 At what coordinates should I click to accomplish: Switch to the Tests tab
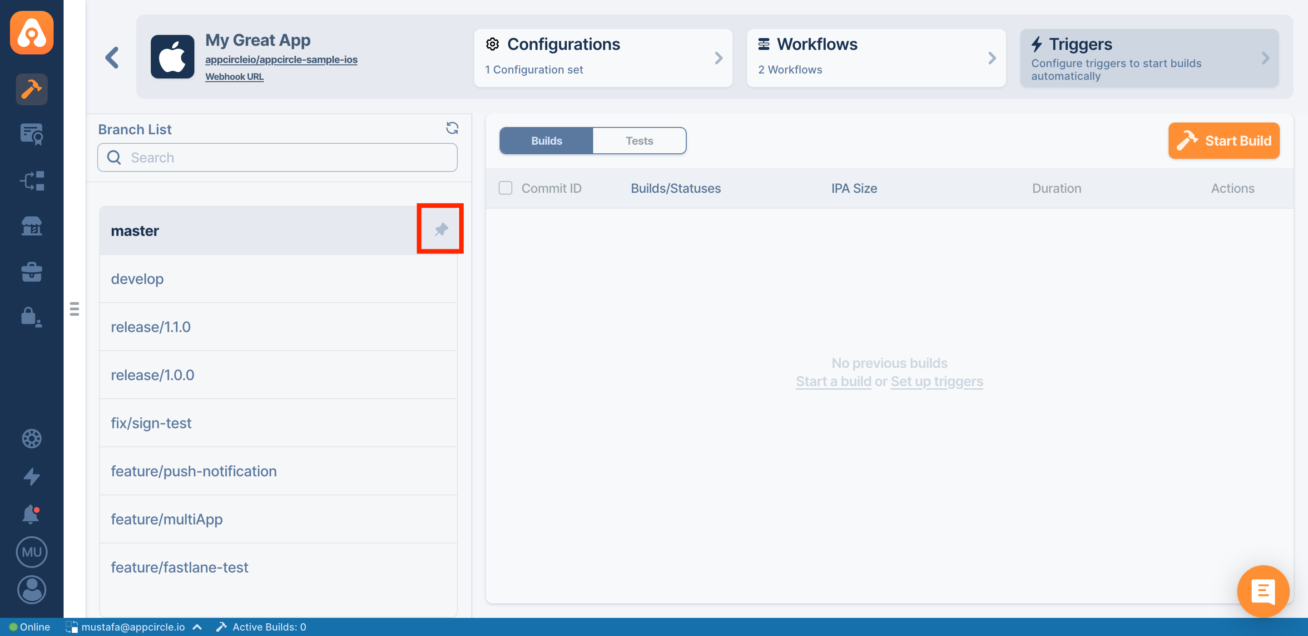coord(639,141)
